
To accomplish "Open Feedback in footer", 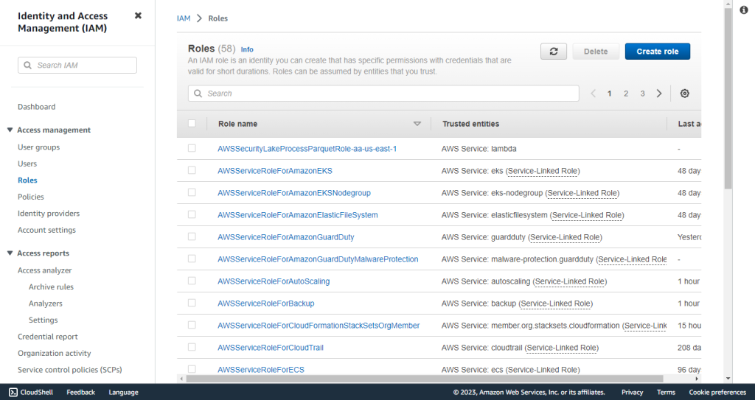I will 81,393.
